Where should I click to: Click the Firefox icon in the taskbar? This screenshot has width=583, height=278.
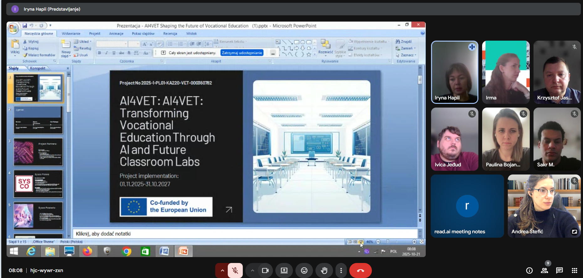[87, 251]
